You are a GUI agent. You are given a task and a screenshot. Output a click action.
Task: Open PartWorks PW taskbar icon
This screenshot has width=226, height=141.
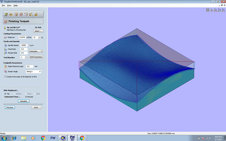point(53,138)
